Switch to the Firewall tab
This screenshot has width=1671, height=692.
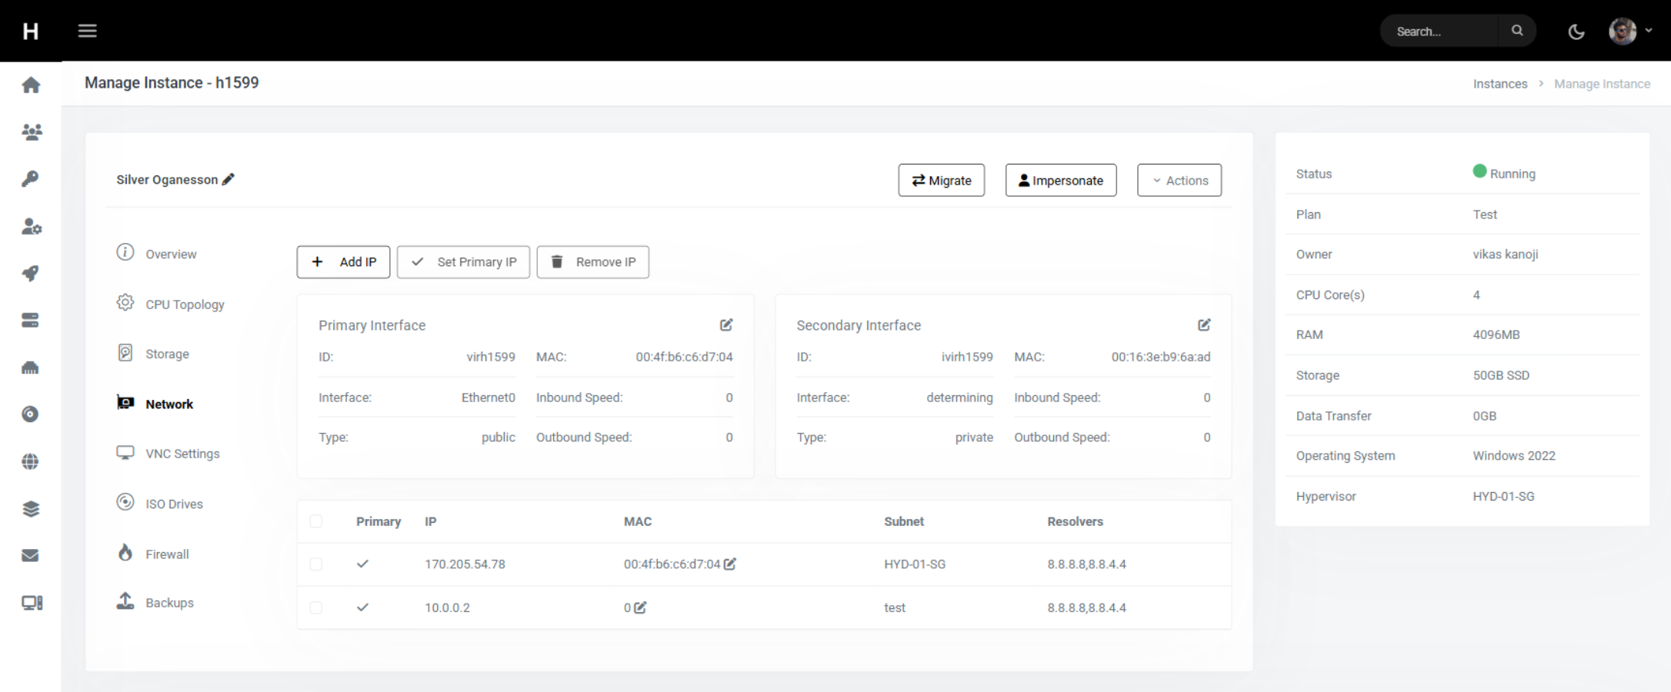(166, 554)
